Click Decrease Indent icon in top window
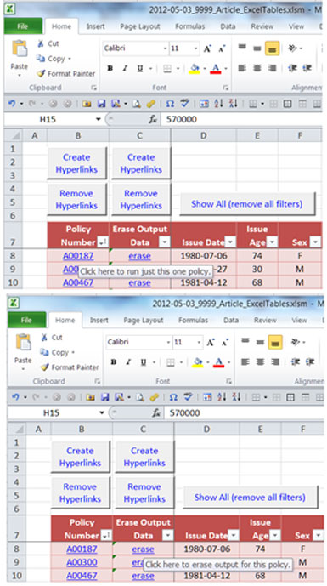This screenshot has width=327, height=586. (x=292, y=68)
